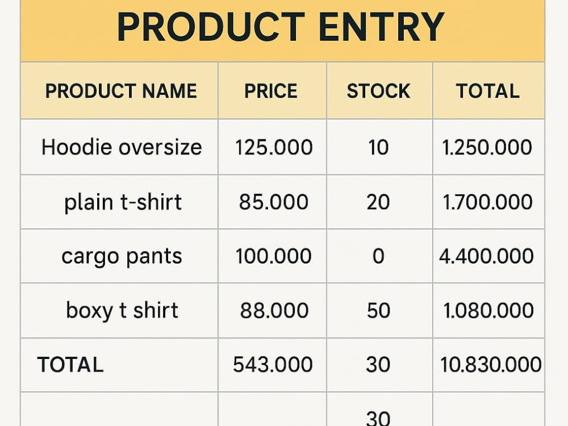568x426 pixels.
Task: Select the PRODUCT NAME column header
Action: [119, 90]
